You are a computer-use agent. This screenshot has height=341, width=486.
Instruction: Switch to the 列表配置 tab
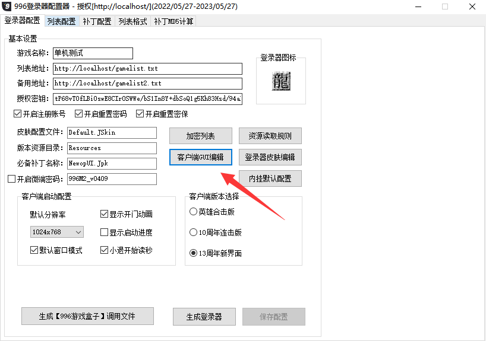coord(61,21)
